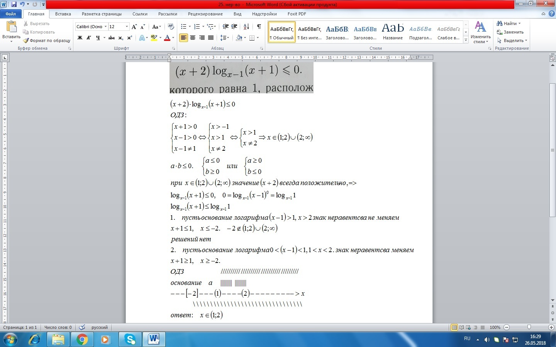Click the subscript x₂ icon
The width and height of the screenshot is (556, 347).
121,38
